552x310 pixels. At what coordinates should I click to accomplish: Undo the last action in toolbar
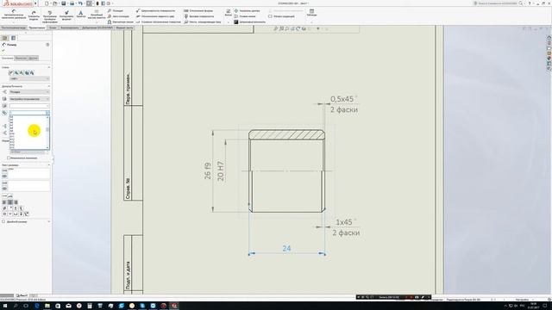[80, 3]
